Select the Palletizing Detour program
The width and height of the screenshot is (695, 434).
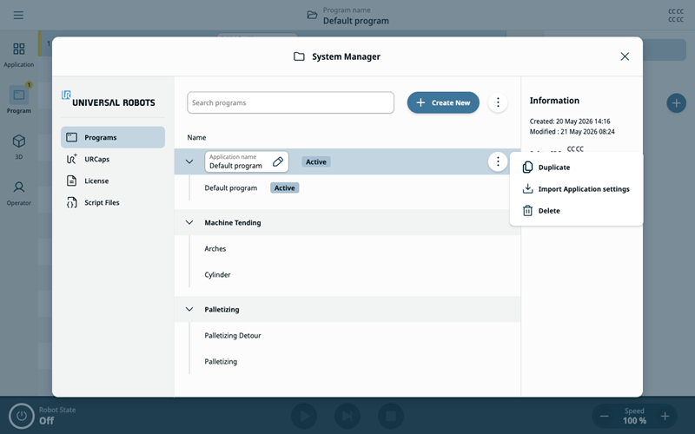coord(232,335)
